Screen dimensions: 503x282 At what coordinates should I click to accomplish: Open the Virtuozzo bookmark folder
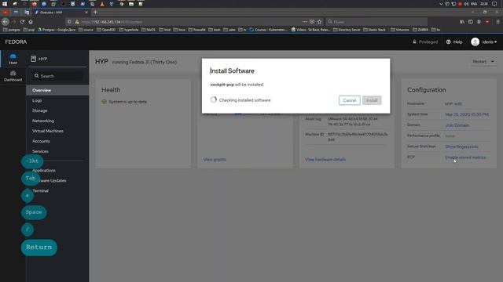pos(400,30)
